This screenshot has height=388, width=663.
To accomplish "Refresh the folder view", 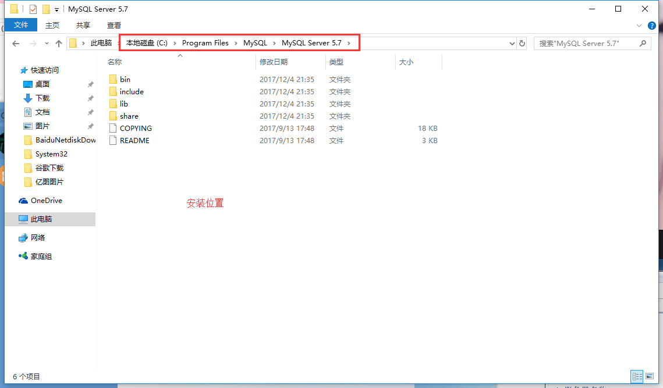I will [522, 44].
